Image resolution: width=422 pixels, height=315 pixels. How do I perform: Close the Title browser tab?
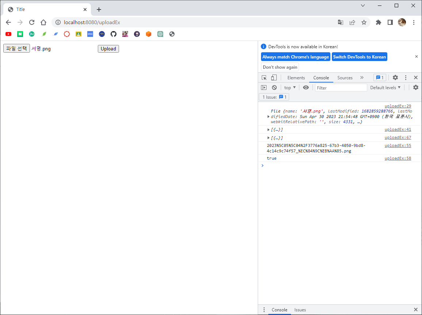[85, 10]
